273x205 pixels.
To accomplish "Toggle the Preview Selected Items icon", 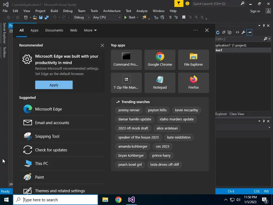I will (x=249, y=32).
